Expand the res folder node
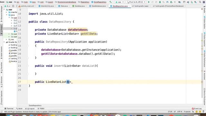This screenshot has width=206, height=116. [x=6, y=39]
